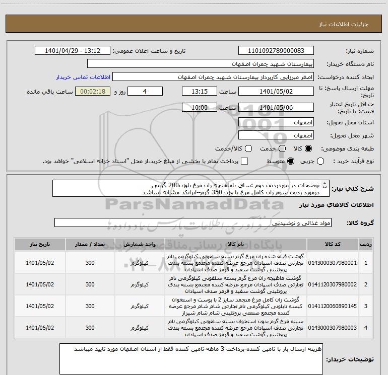Screen dimensions: 388x375
Task: Click the کد کالا column header
Action: coord(333,245)
